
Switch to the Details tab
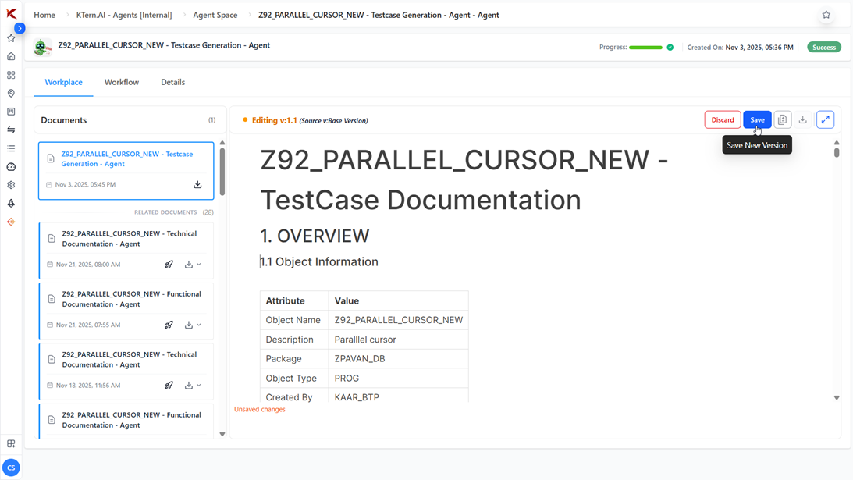pyautogui.click(x=172, y=82)
